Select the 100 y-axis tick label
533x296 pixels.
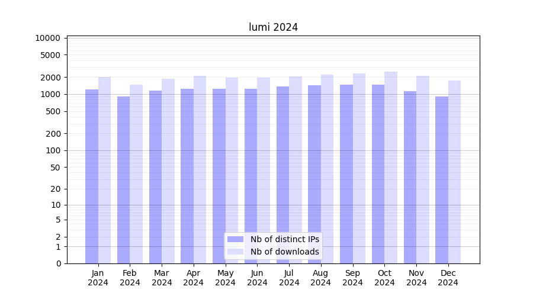click(53, 150)
